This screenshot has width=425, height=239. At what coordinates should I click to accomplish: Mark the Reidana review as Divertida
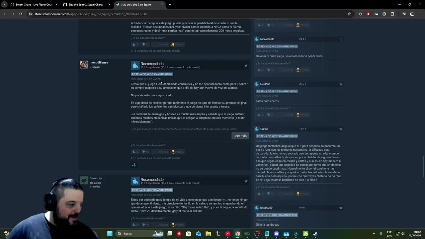click(285, 115)
